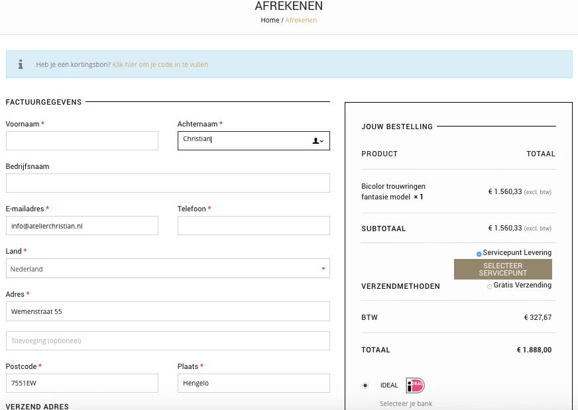
Task: Click the Toevoeging optional address field
Action: pyautogui.click(x=168, y=340)
